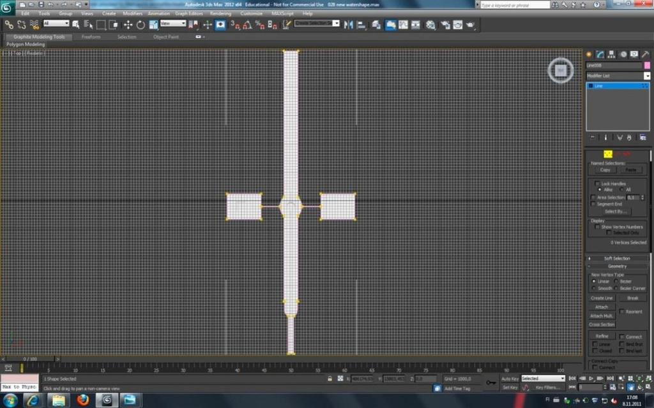
Task: Open the selection filter All dropdown
Action: 56,24
